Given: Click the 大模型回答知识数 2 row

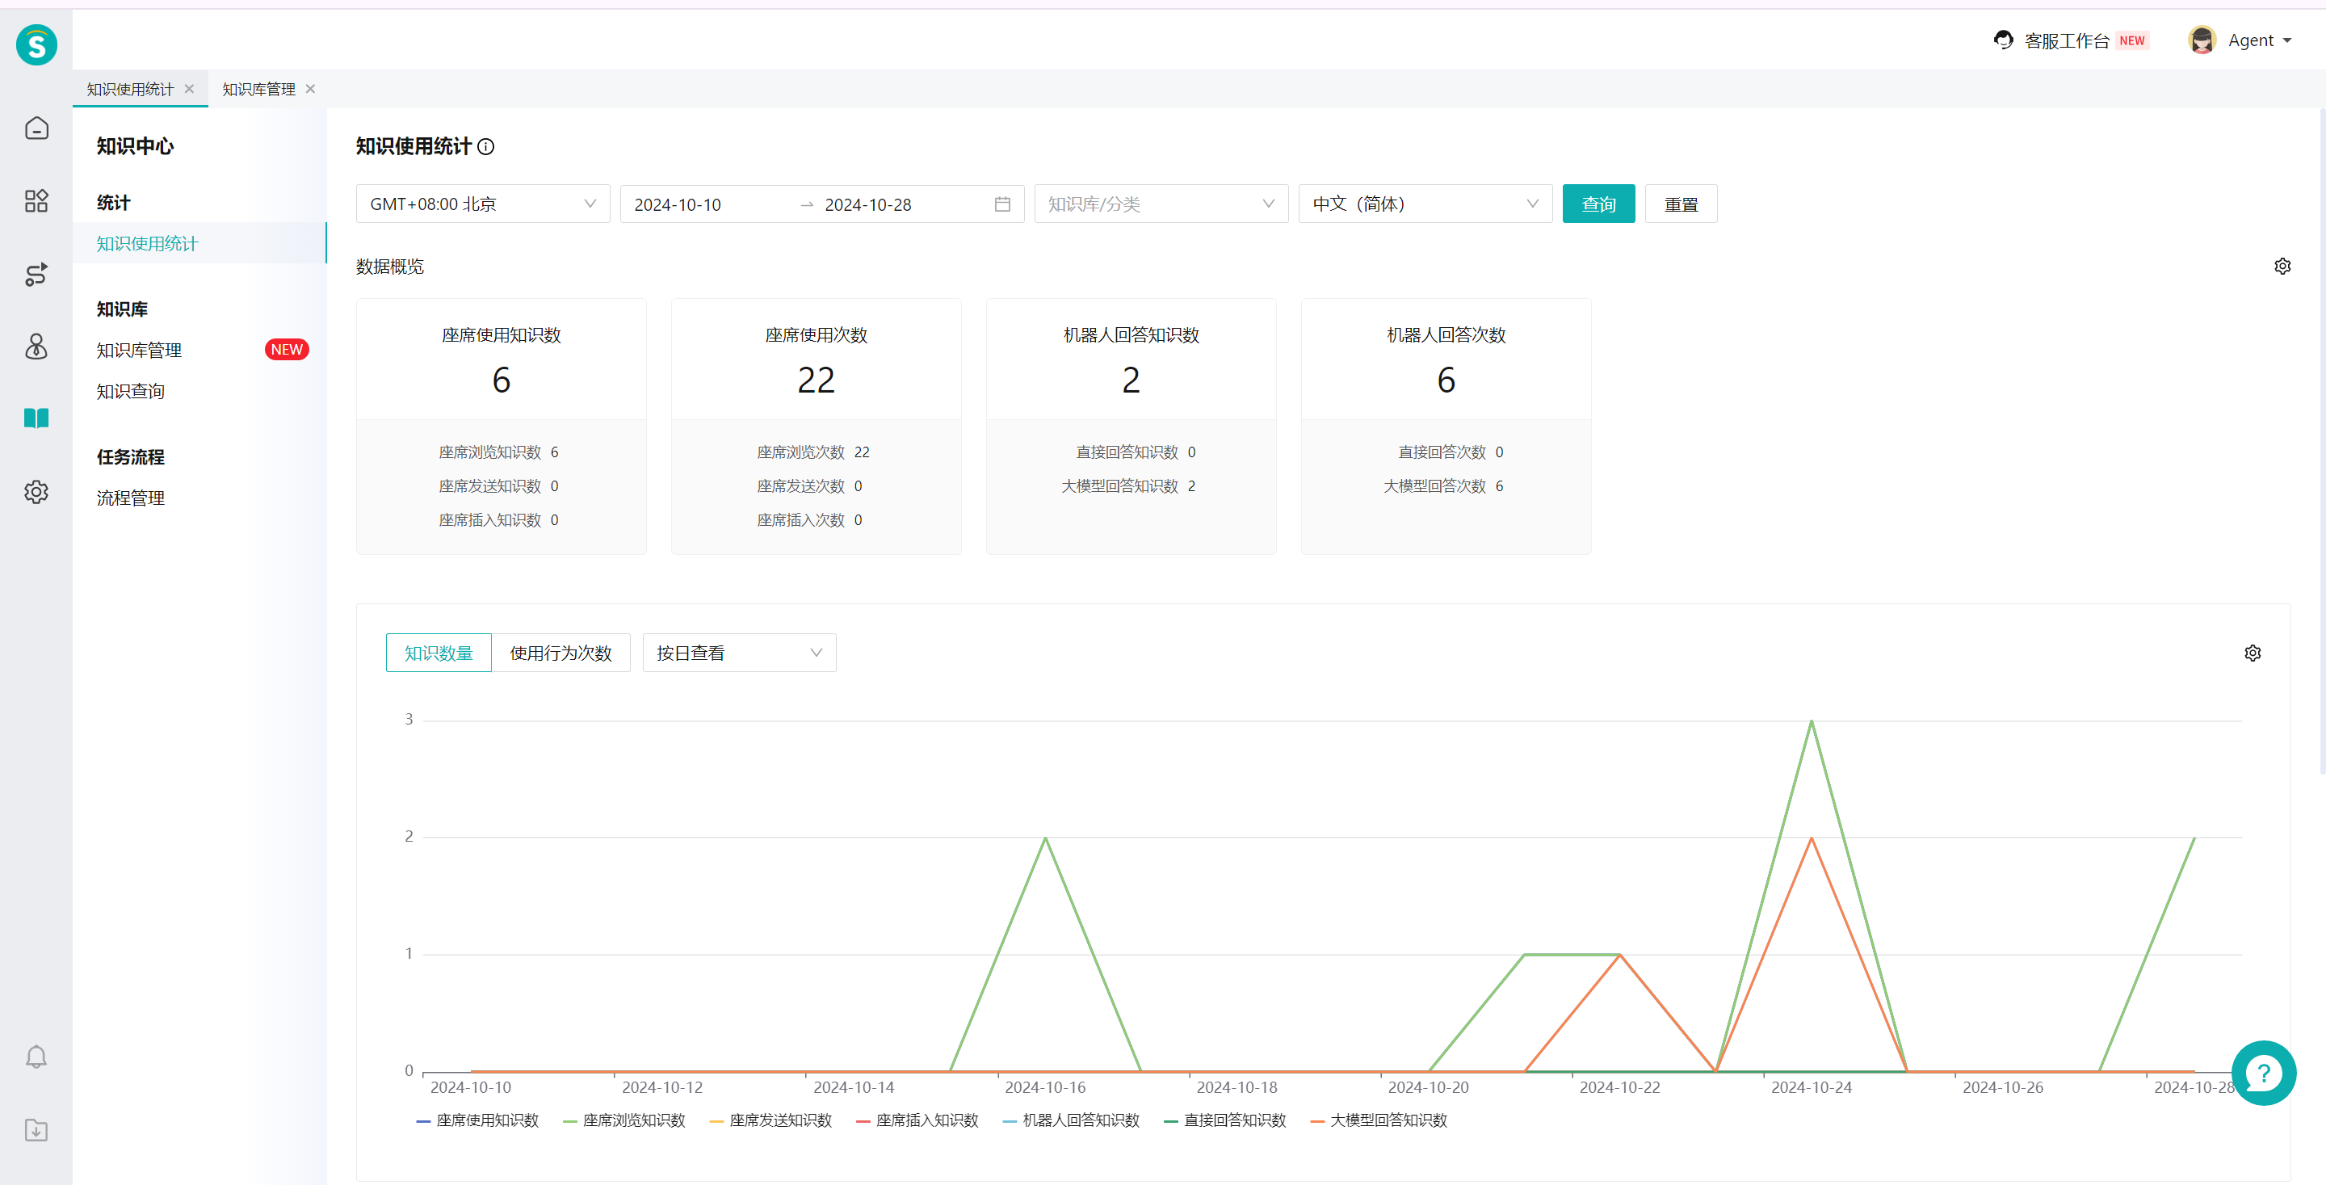Looking at the screenshot, I should point(1127,486).
